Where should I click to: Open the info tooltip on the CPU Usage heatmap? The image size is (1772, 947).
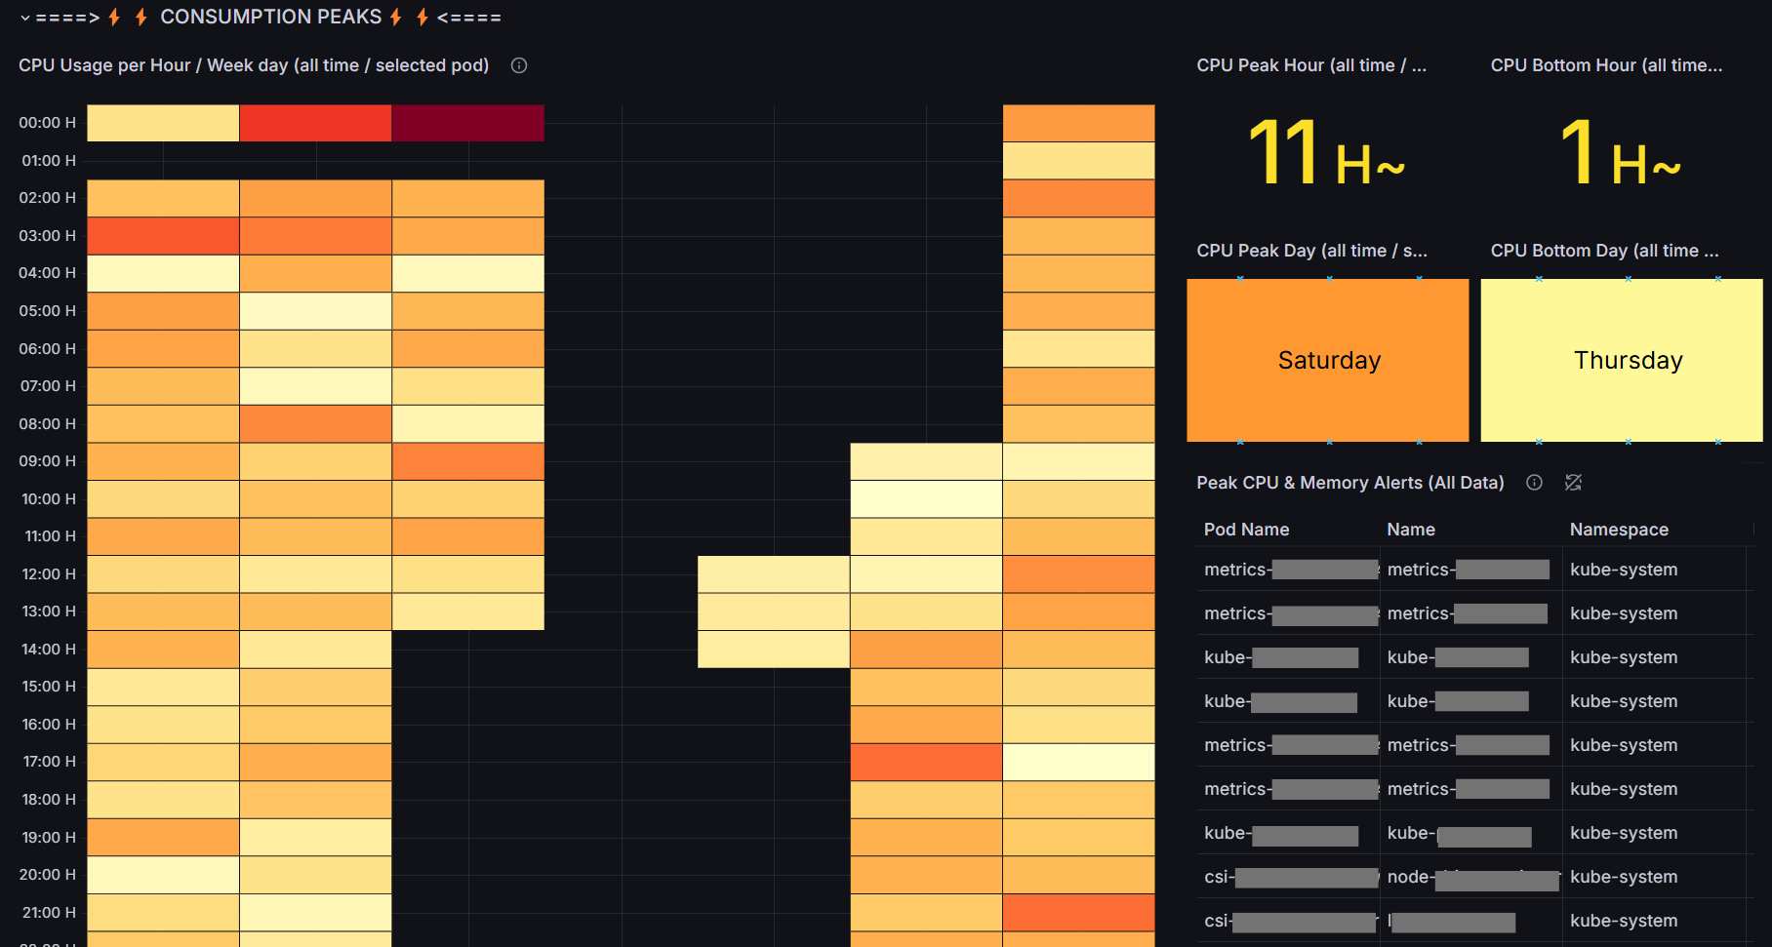coord(518,65)
